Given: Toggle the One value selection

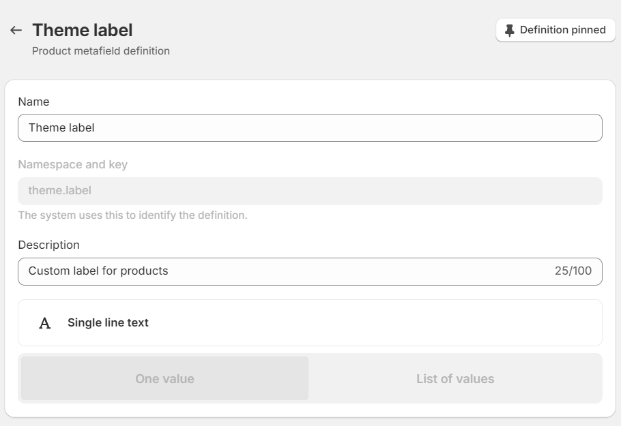Looking at the screenshot, I should 164,378.
